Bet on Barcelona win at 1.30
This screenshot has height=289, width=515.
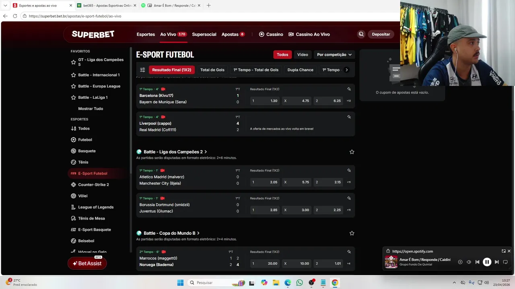pyautogui.click(x=265, y=101)
